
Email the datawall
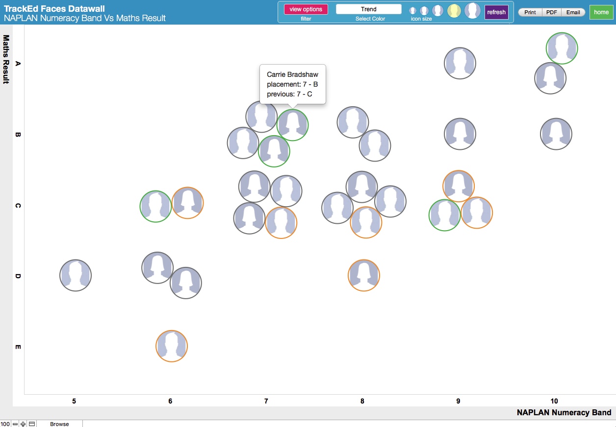573,12
